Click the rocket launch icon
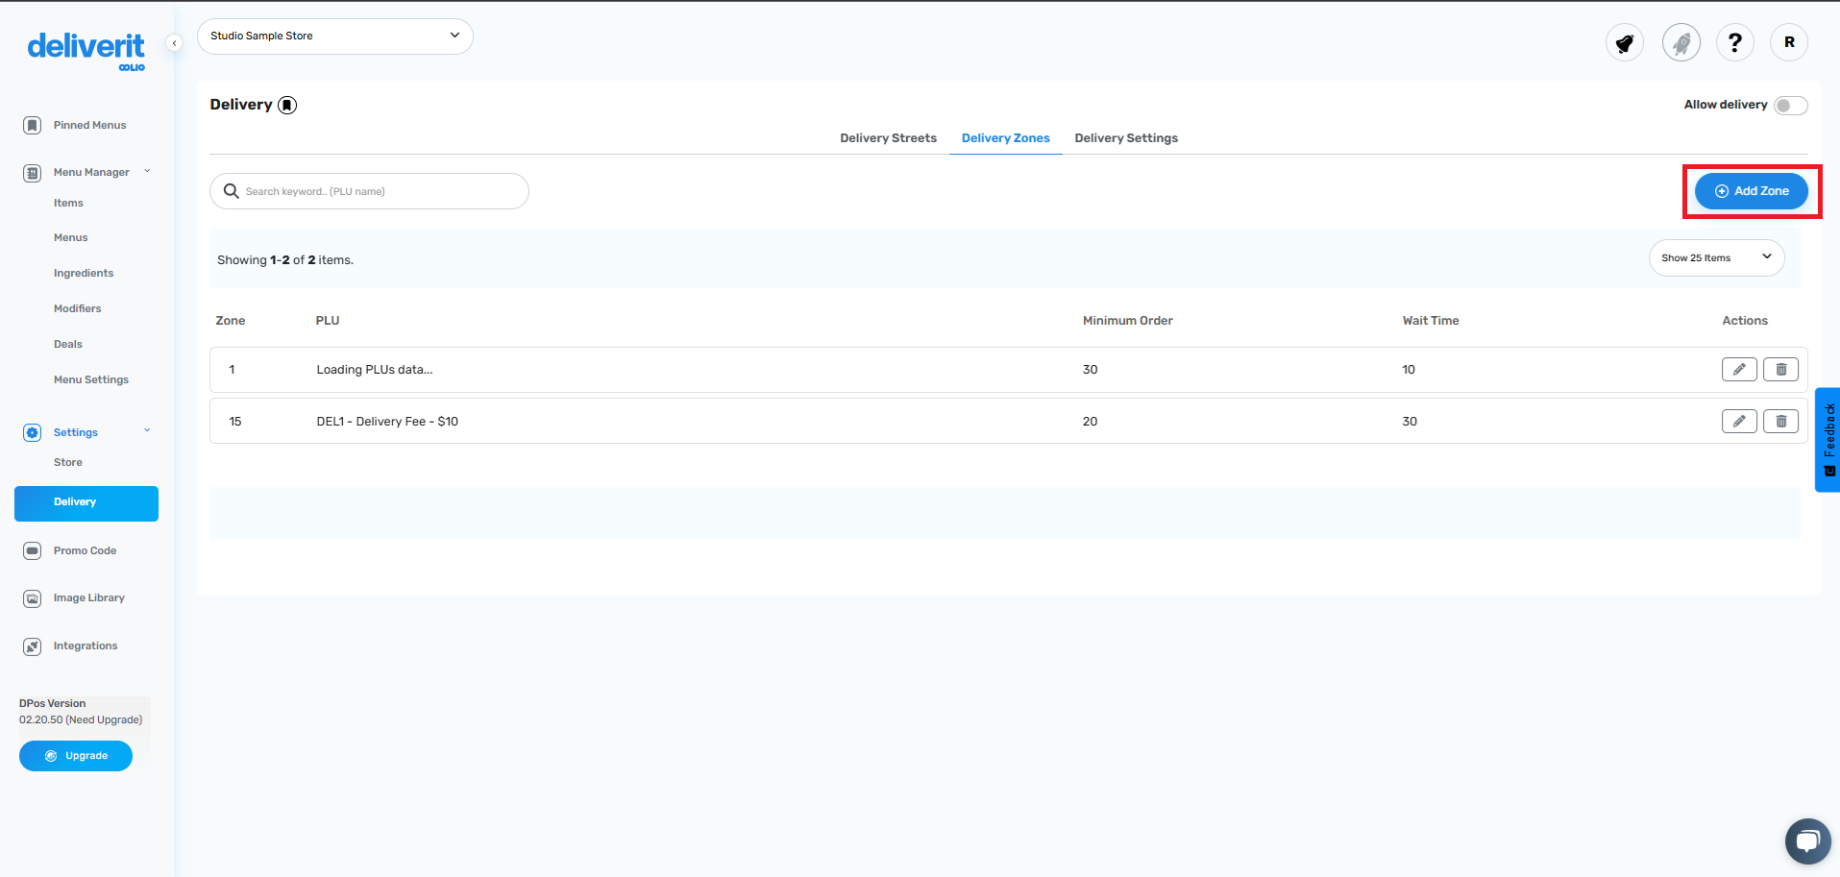1840x877 pixels. (1681, 42)
